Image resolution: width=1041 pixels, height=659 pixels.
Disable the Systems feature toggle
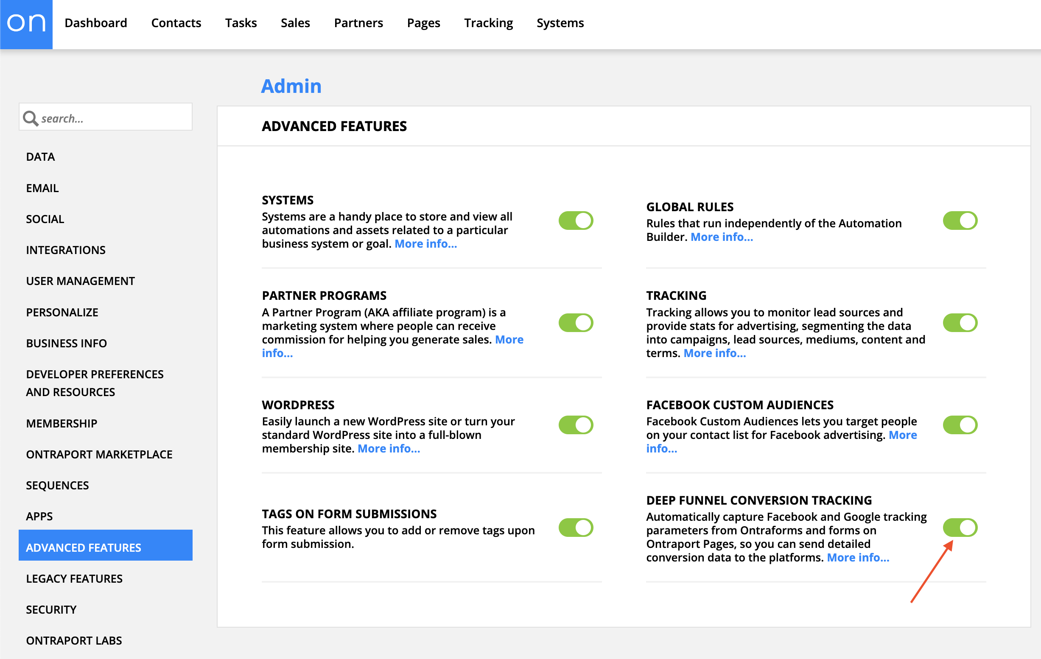pyautogui.click(x=575, y=221)
